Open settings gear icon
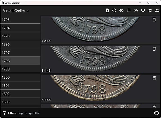Image resolution: width=161 pixels, height=118 pixels. (x=150, y=10)
